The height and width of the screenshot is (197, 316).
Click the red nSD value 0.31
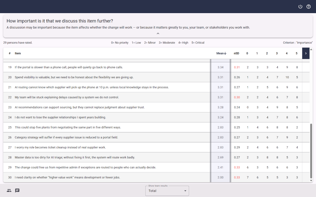[x=237, y=67]
